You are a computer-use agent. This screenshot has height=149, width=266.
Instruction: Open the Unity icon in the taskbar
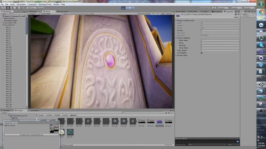261,84
